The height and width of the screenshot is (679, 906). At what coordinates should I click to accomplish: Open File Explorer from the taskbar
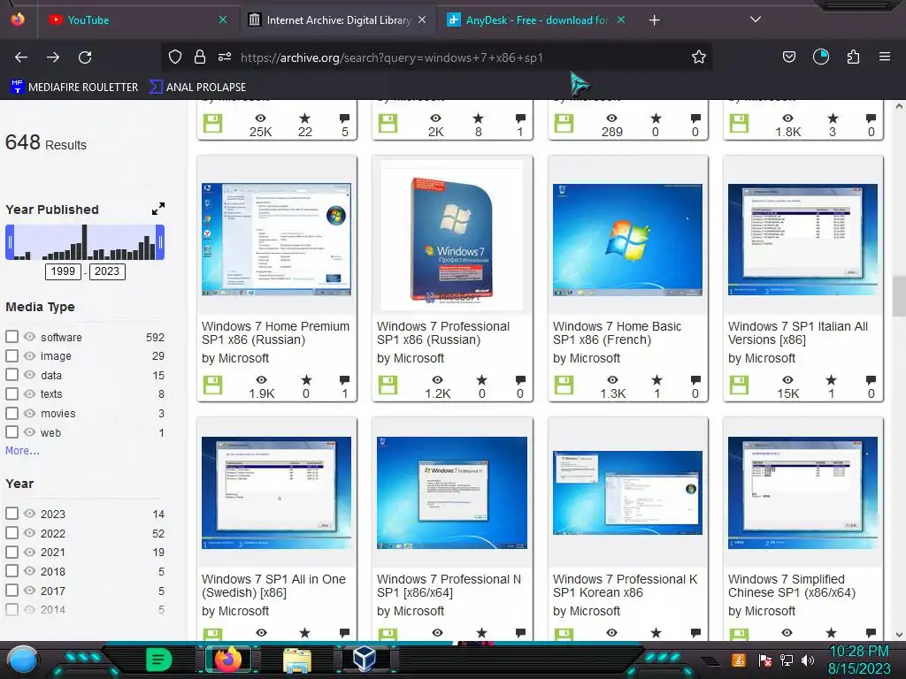(x=297, y=660)
